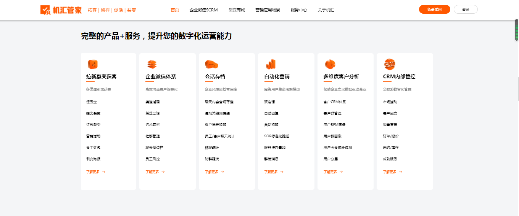Open 关于机汇 navigation item

[326, 10]
